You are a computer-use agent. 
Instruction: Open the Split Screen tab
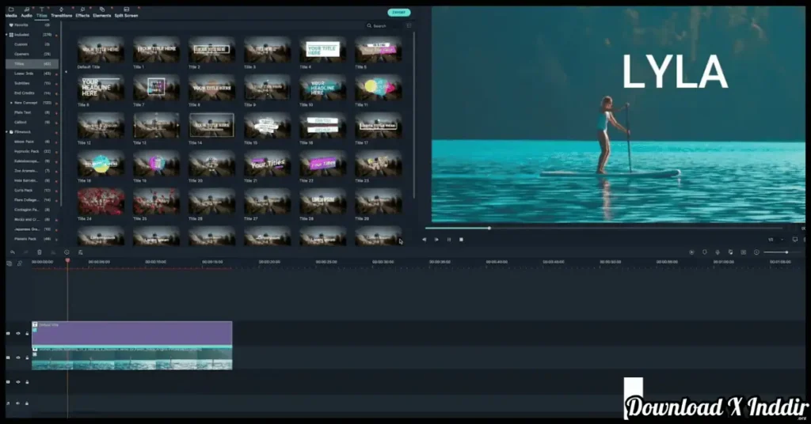point(126,13)
